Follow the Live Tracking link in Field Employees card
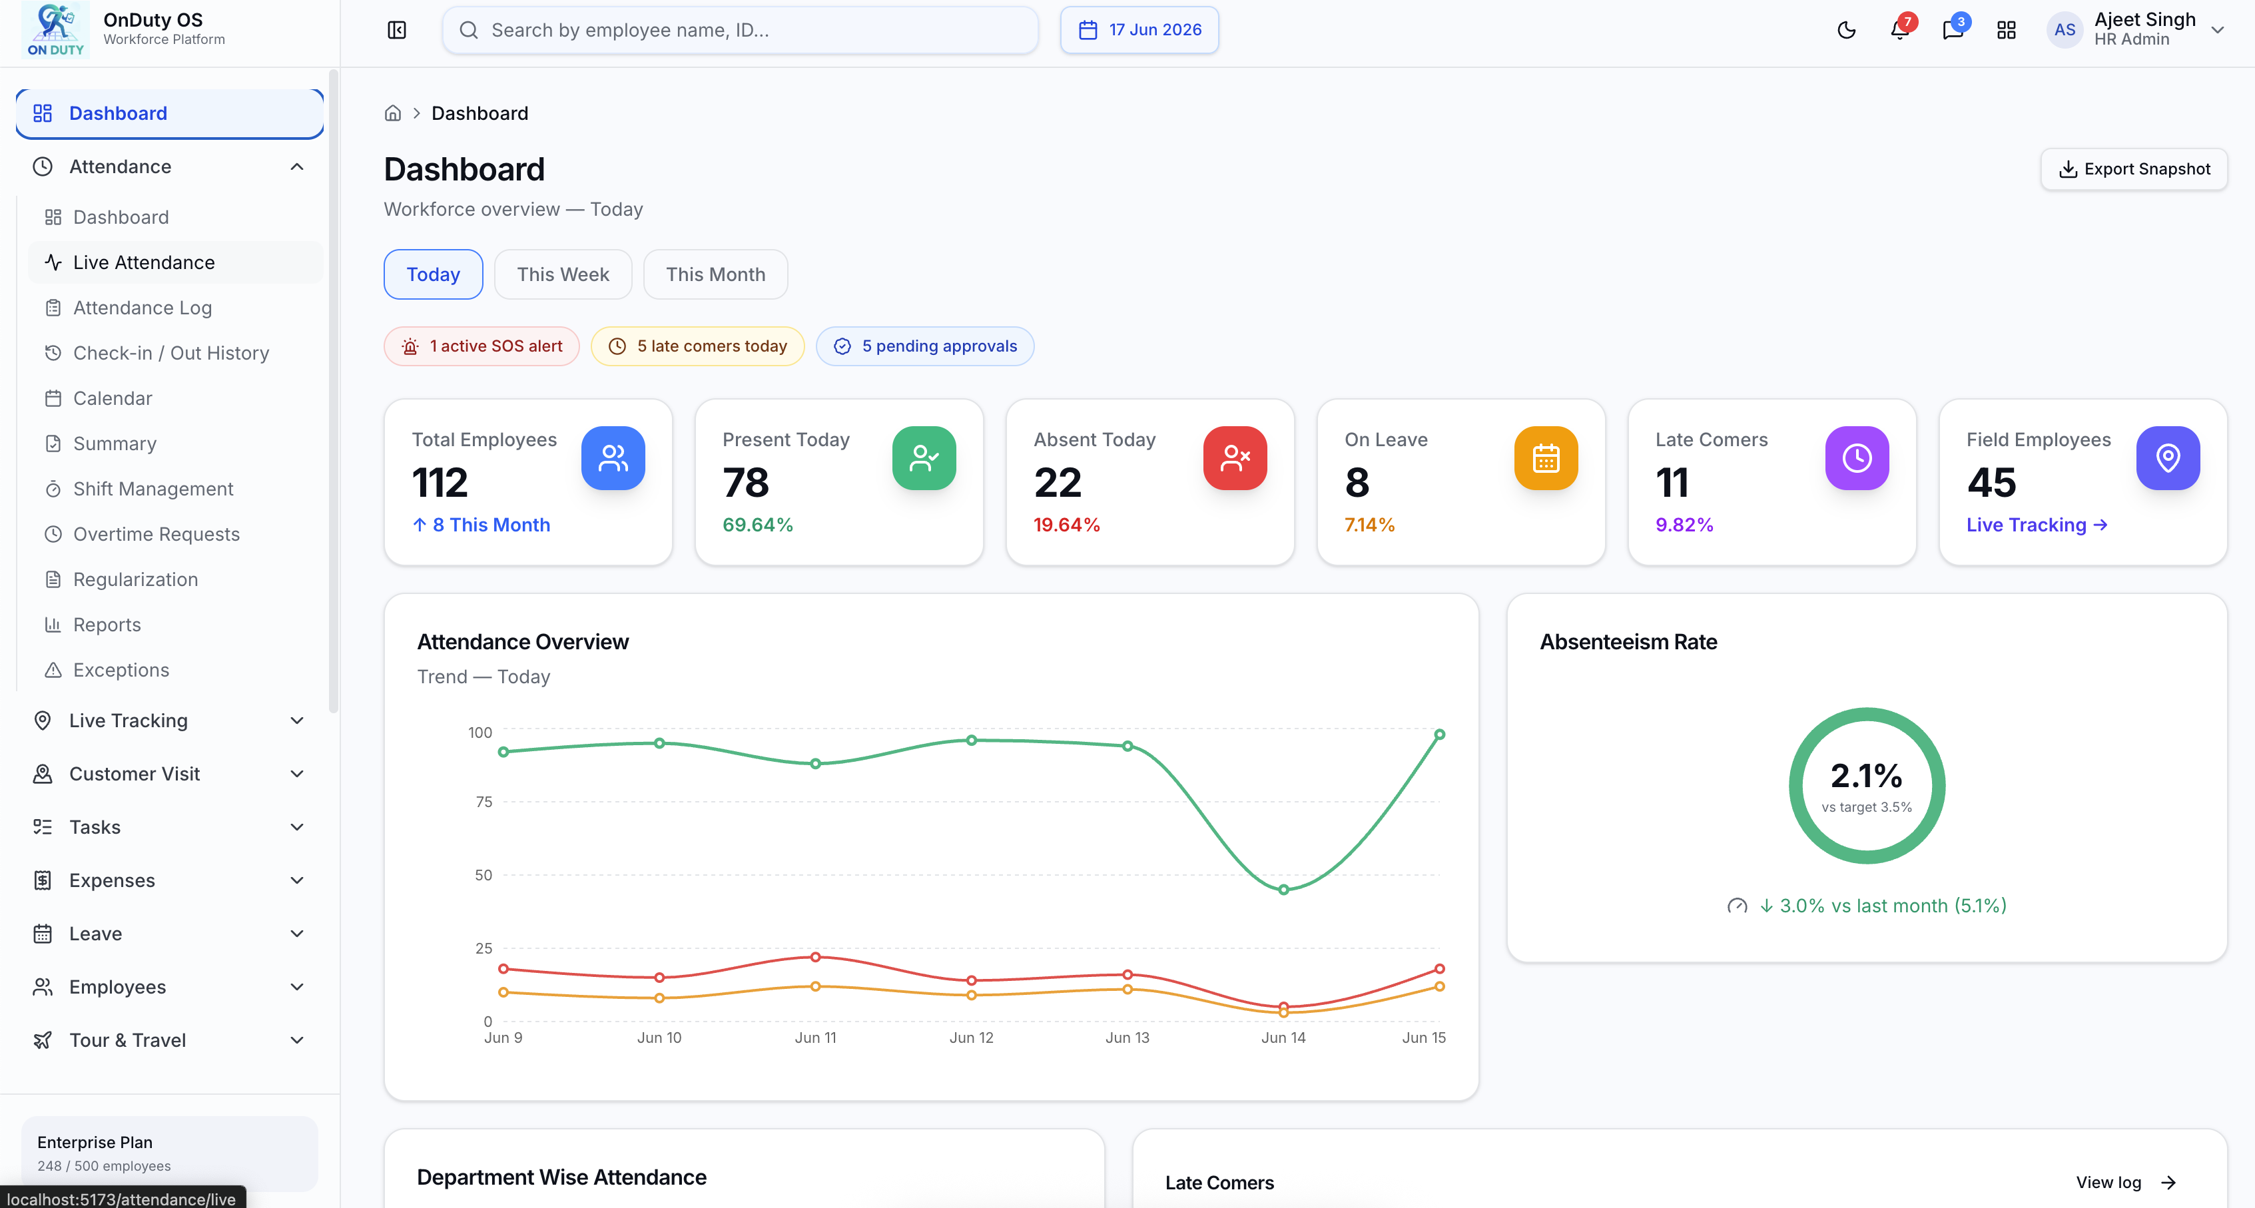 tap(2036, 524)
